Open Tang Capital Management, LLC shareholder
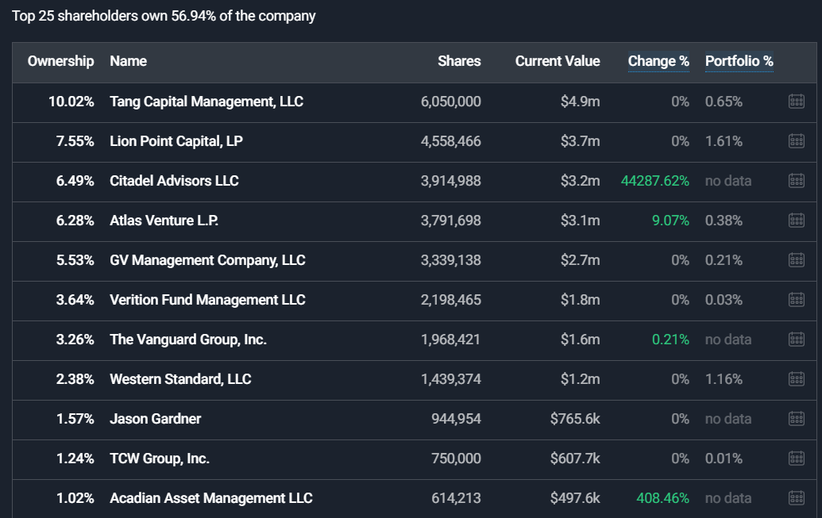822x518 pixels. click(x=206, y=102)
